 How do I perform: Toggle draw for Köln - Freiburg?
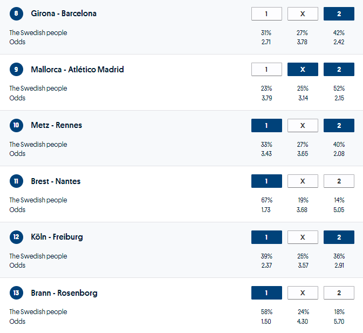point(303,237)
